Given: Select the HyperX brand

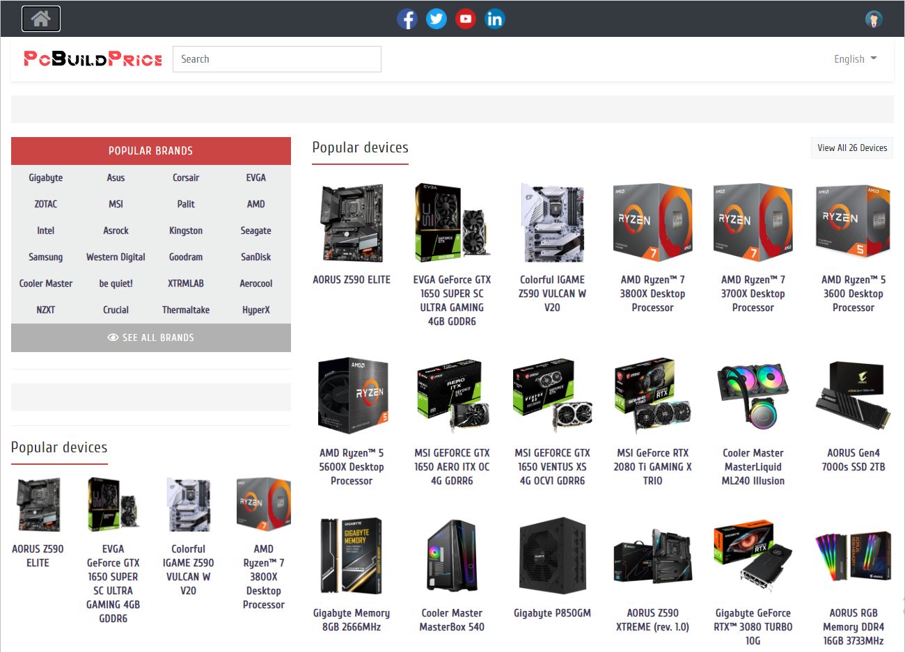Looking at the screenshot, I should (x=255, y=310).
